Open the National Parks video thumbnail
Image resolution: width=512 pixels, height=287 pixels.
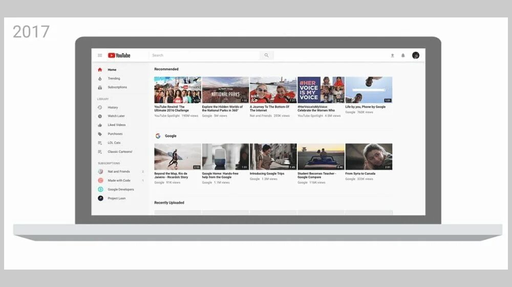pyautogui.click(x=225, y=90)
